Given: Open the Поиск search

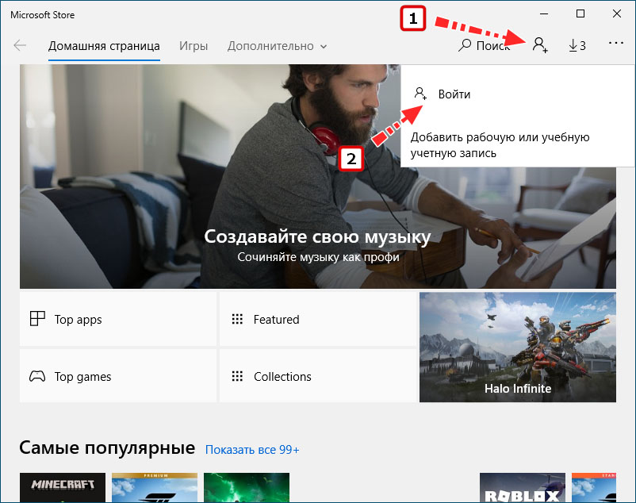Looking at the screenshot, I should (484, 45).
